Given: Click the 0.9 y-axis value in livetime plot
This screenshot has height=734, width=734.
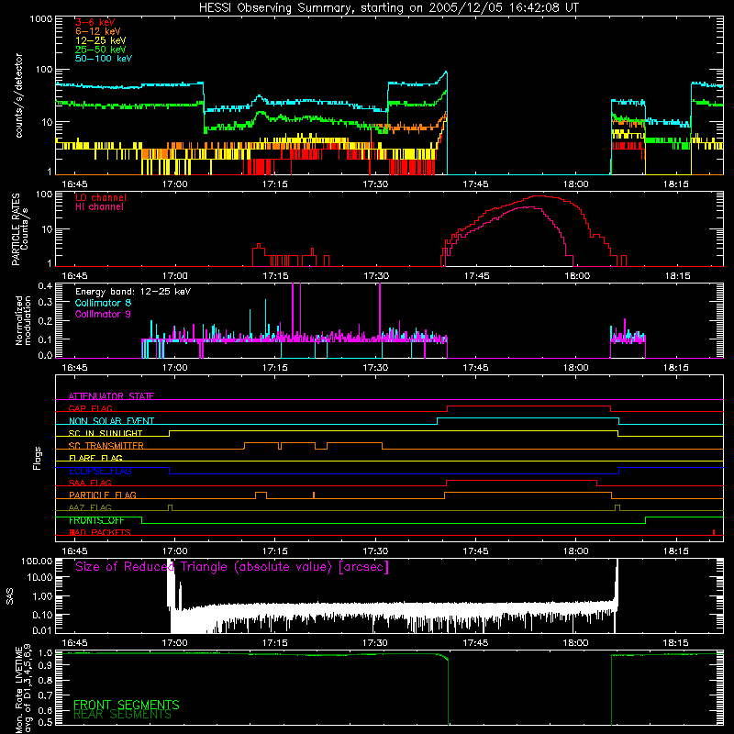Looking at the screenshot, I should point(45,665).
